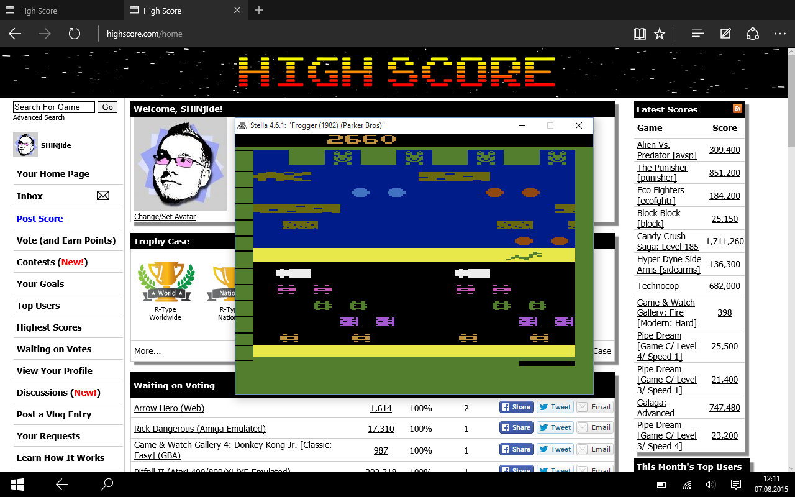Click the RSS feed icon in Latest Scores
795x497 pixels.
[737, 109]
